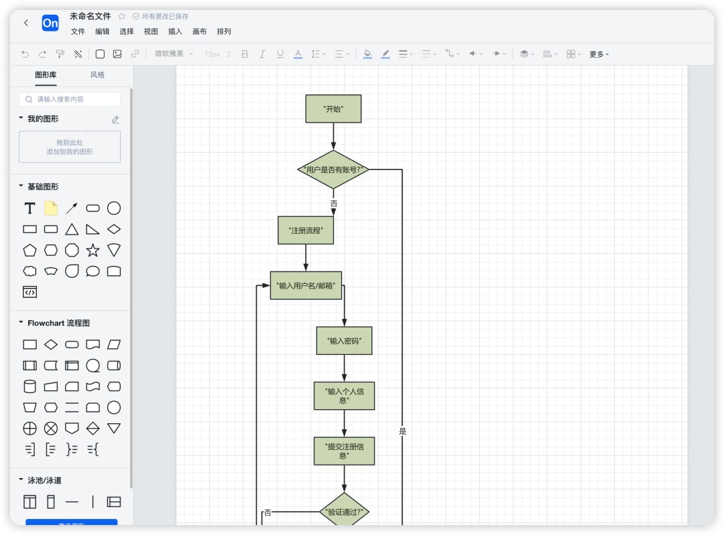724x535 pixels.
Task: Switch to the 图形库 tab
Action: pos(46,75)
